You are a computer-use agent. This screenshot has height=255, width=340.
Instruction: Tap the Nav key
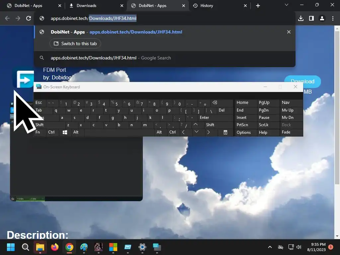tap(291, 103)
